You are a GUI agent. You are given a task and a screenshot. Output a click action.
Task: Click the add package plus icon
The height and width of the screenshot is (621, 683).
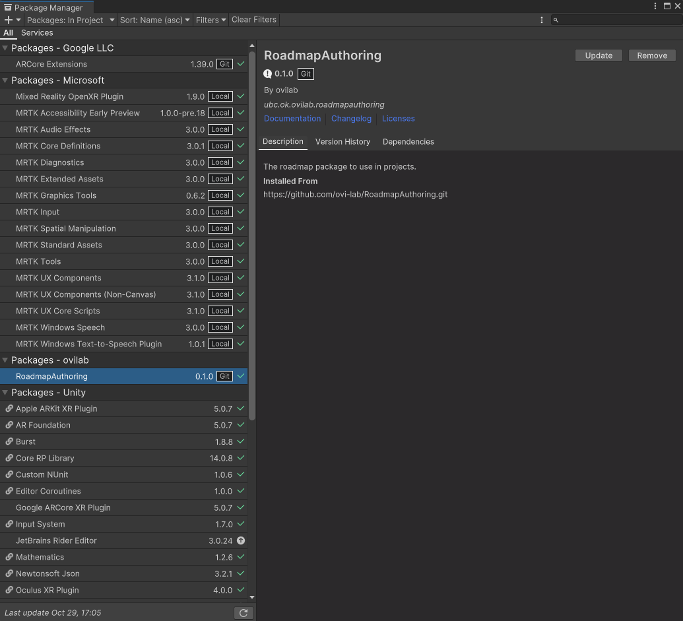click(9, 20)
